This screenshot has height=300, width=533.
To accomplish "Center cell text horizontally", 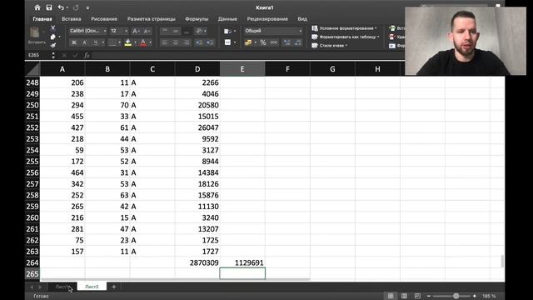I will (x=176, y=42).
